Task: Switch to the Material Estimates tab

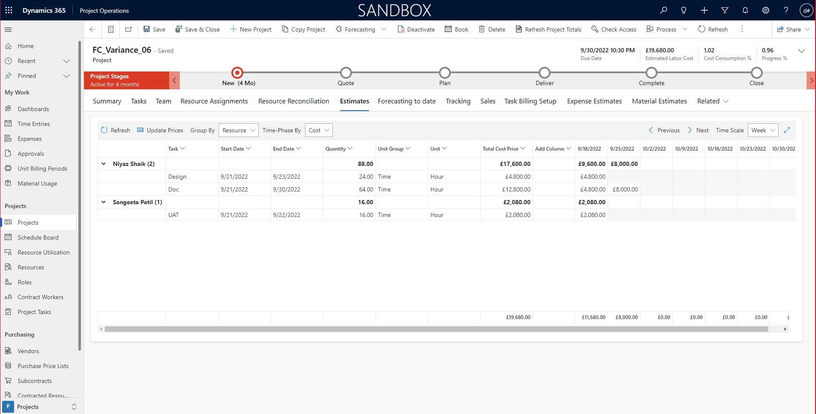Action: pyautogui.click(x=659, y=101)
